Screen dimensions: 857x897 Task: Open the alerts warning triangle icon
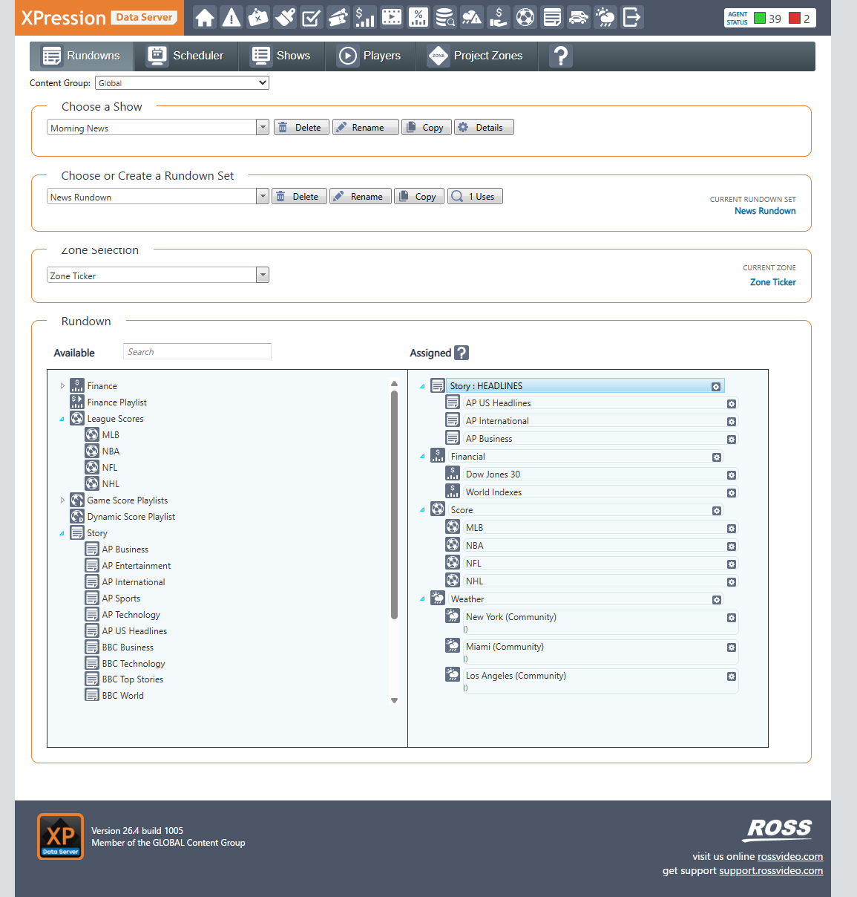232,17
